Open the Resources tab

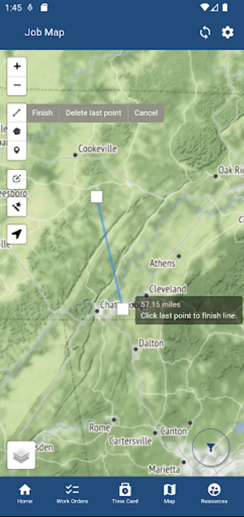tap(214, 493)
